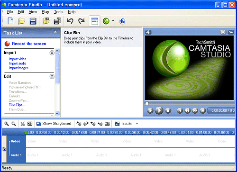
Task: Click the timeline Zoom Out magnifier
Action: (14, 124)
